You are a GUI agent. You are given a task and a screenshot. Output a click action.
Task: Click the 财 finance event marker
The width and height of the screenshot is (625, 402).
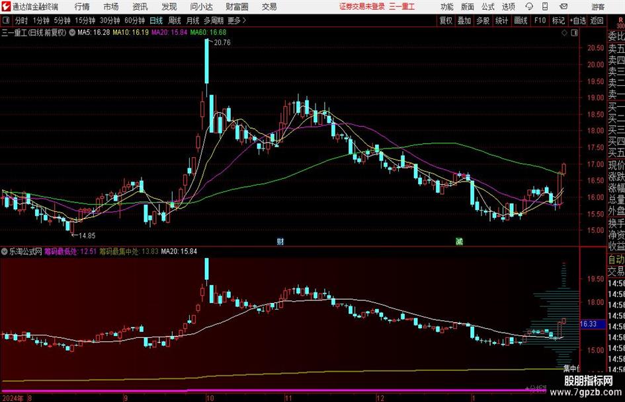pyautogui.click(x=280, y=241)
